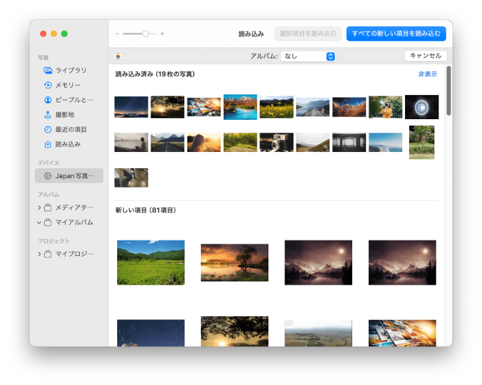
Task: Open the ピープル section icon
Action: pos(48,100)
